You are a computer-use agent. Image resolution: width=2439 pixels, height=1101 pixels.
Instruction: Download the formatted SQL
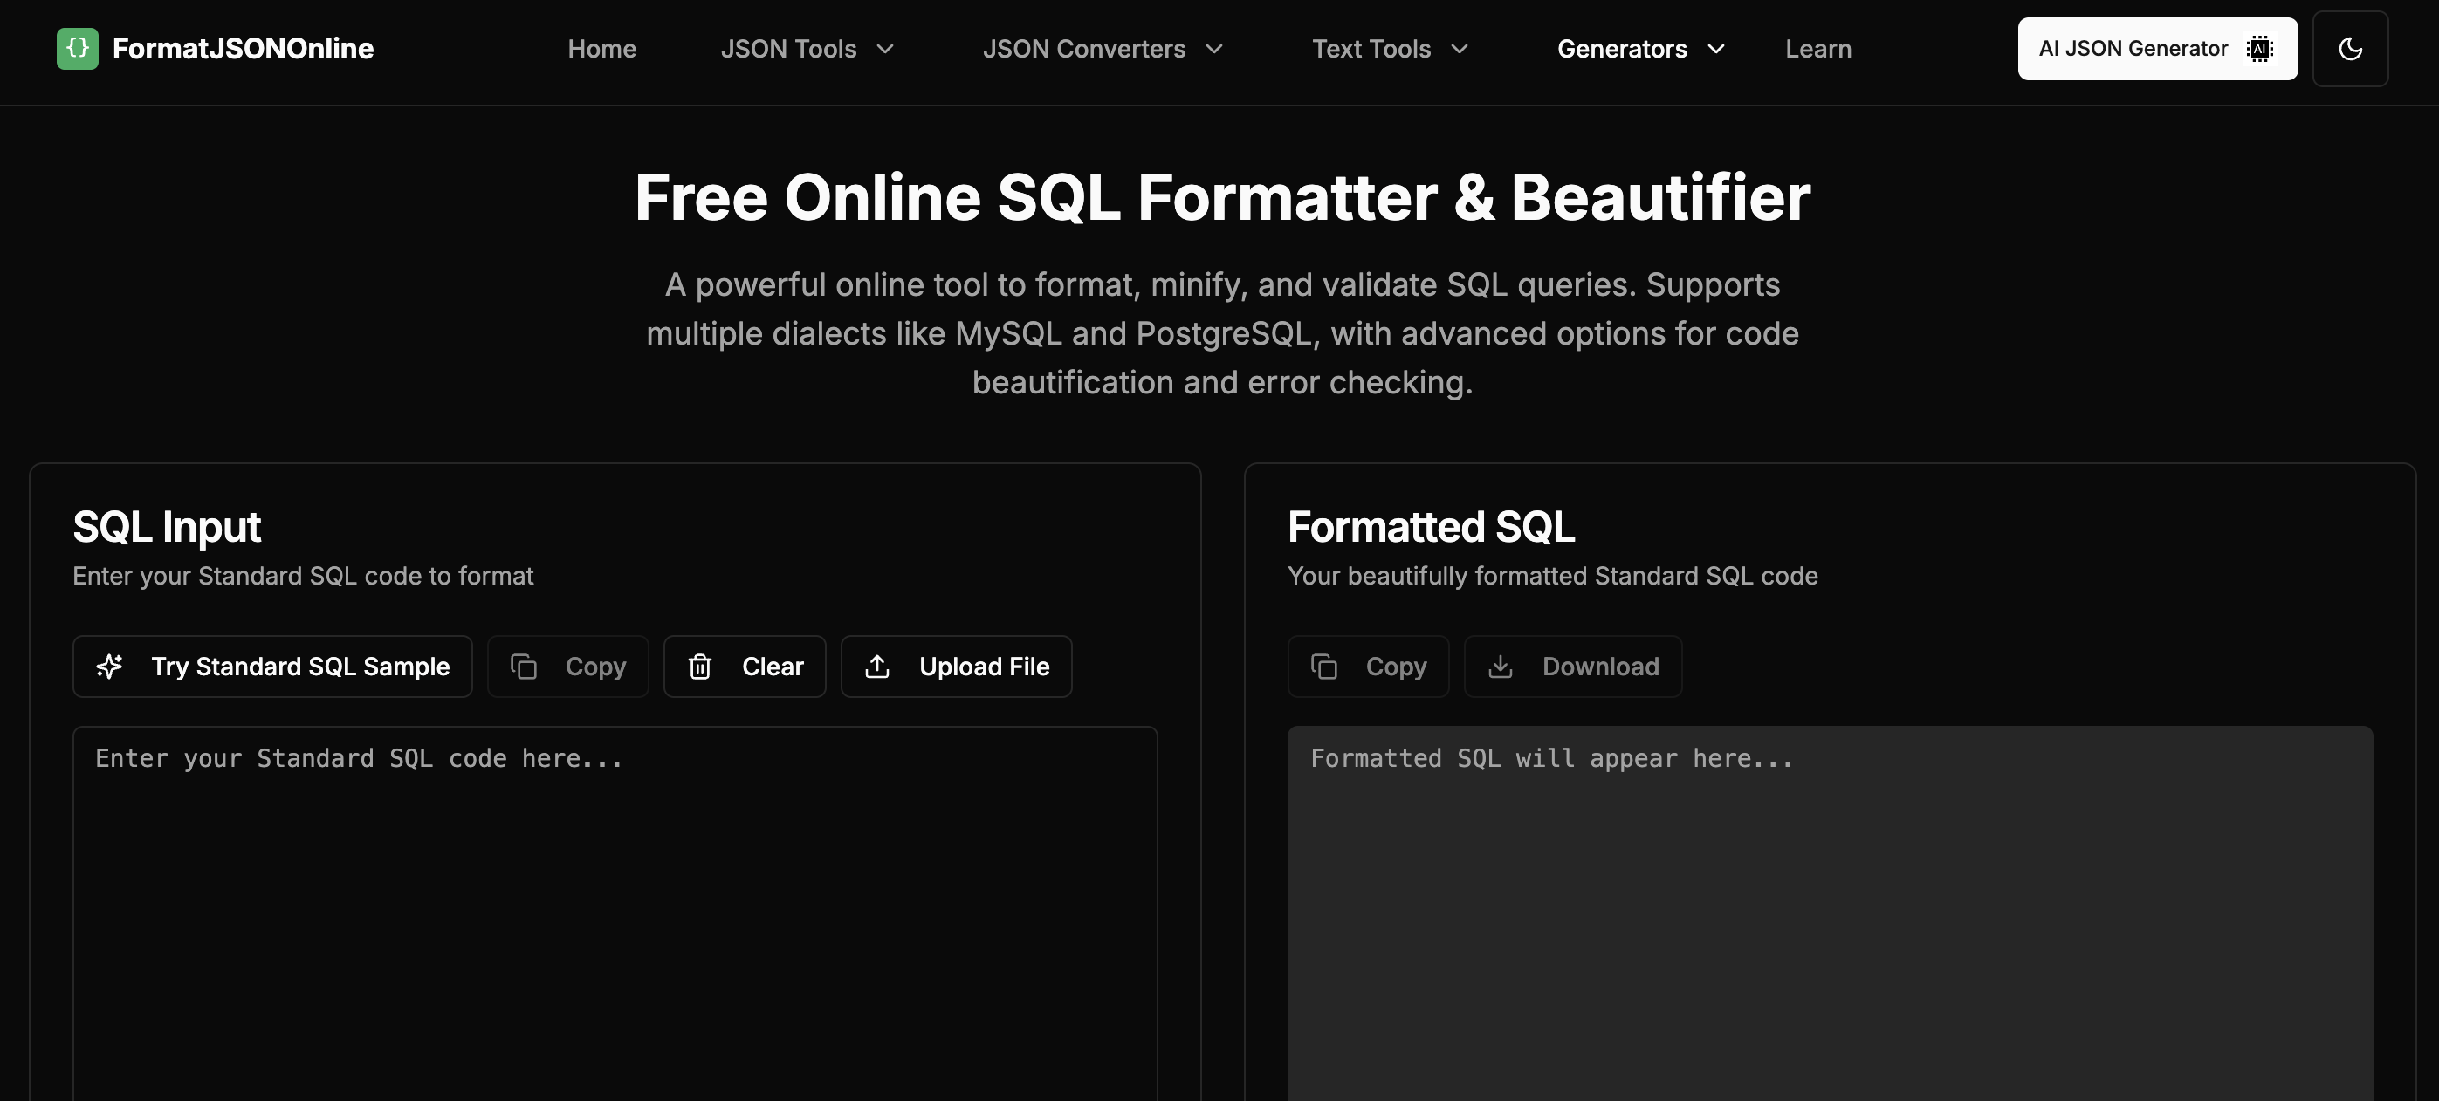coord(1573,667)
